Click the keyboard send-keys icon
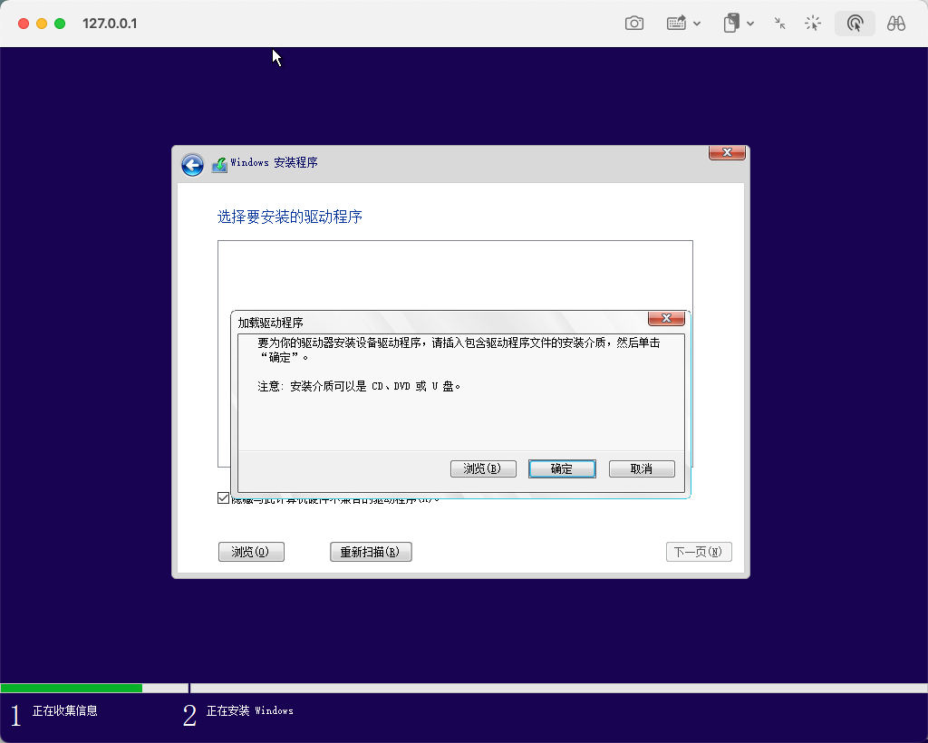Viewport: 928px width, 743px height. point(676,24)
